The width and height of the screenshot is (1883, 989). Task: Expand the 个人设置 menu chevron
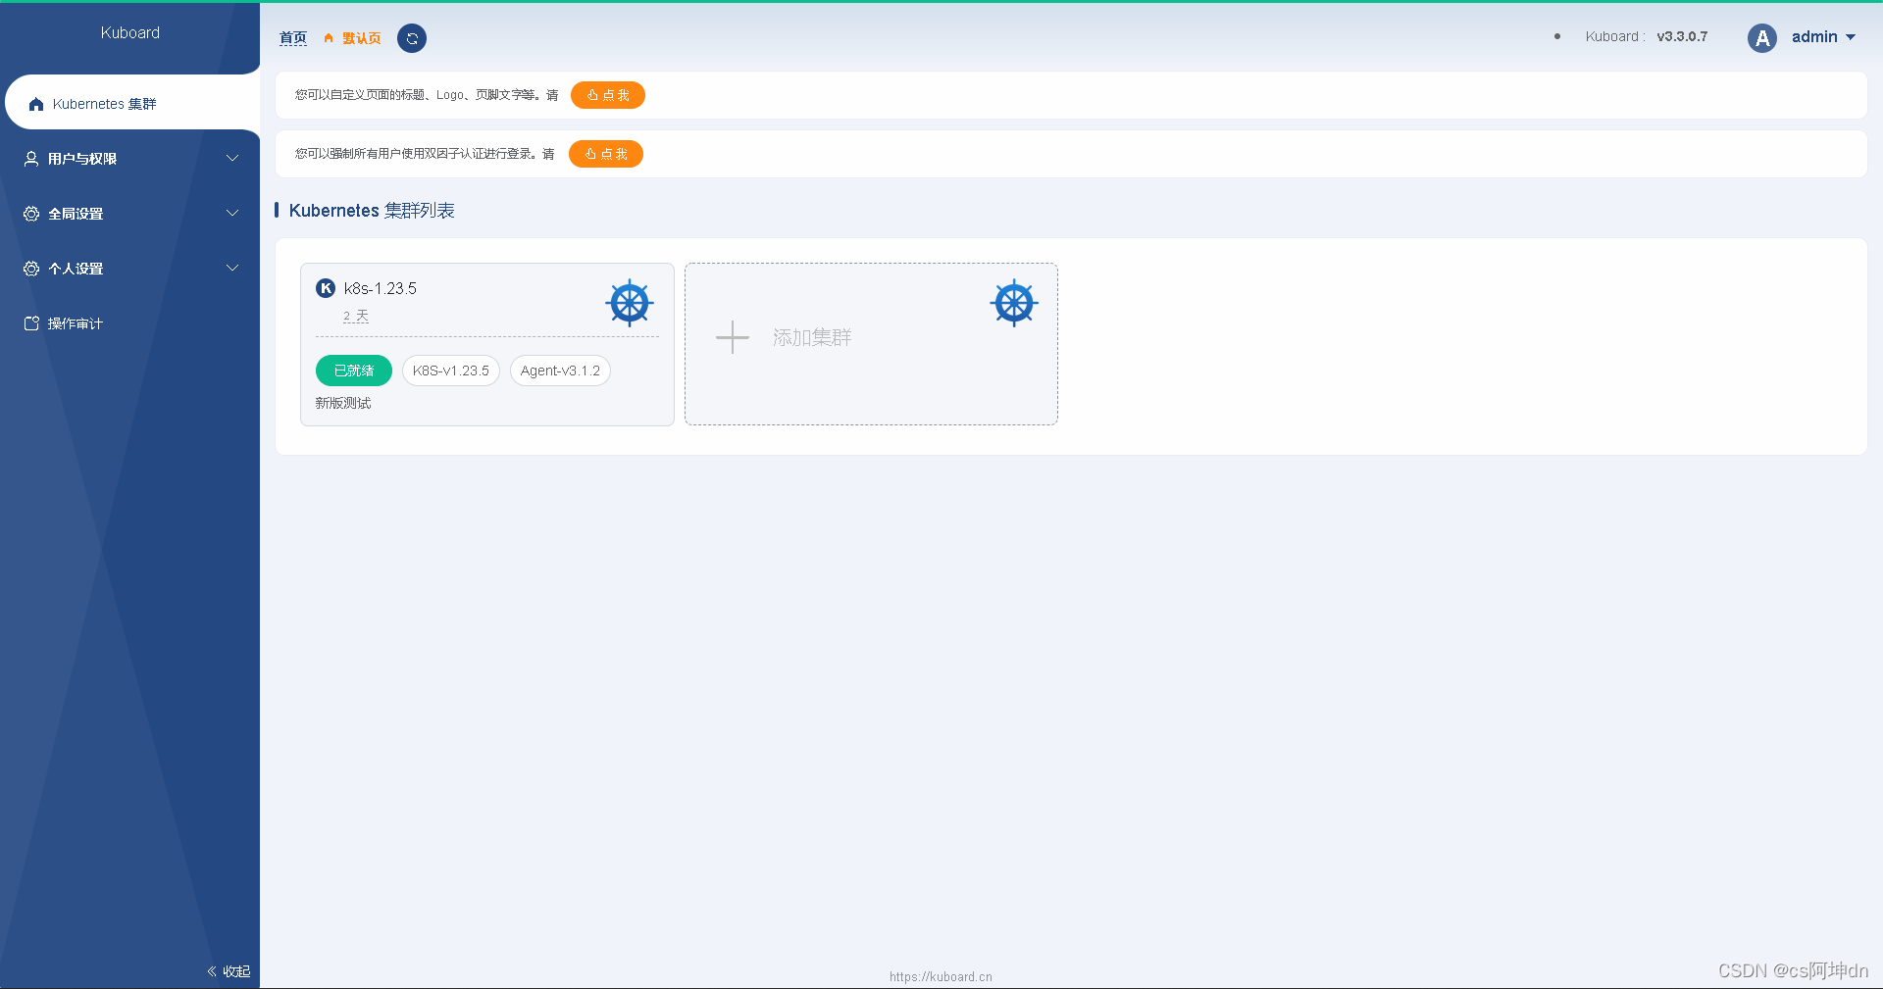pyautogui.click(x=232, y=268)
